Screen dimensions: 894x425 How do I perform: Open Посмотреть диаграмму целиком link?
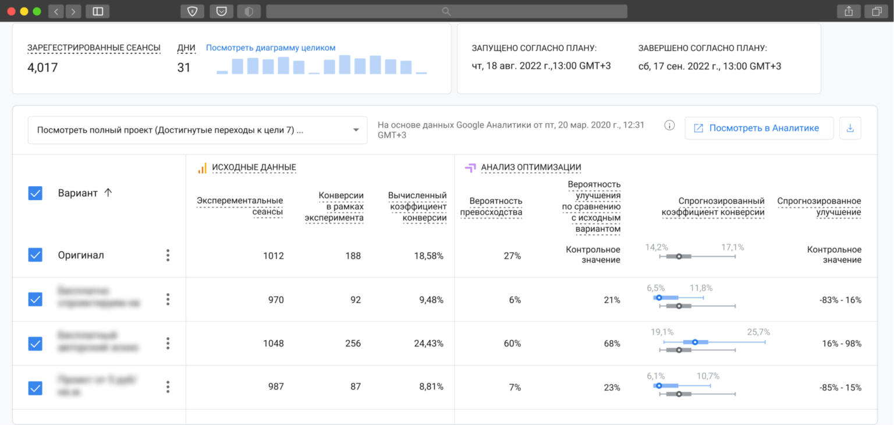click(x=271, y=48)
